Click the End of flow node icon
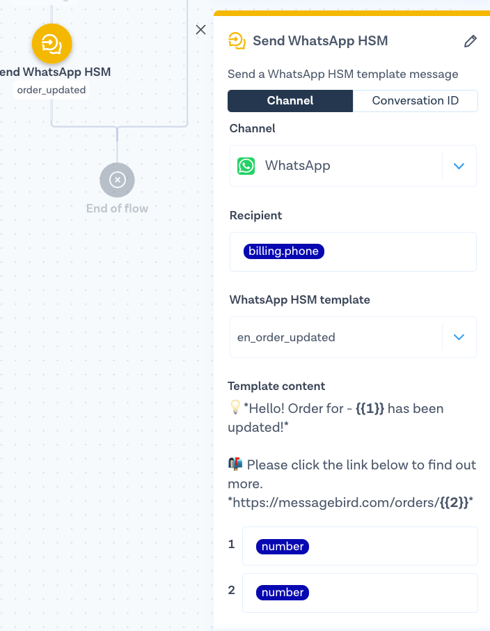Image resolution: width=490 pixels, height=631 pixels. click(x=117, y=180)
